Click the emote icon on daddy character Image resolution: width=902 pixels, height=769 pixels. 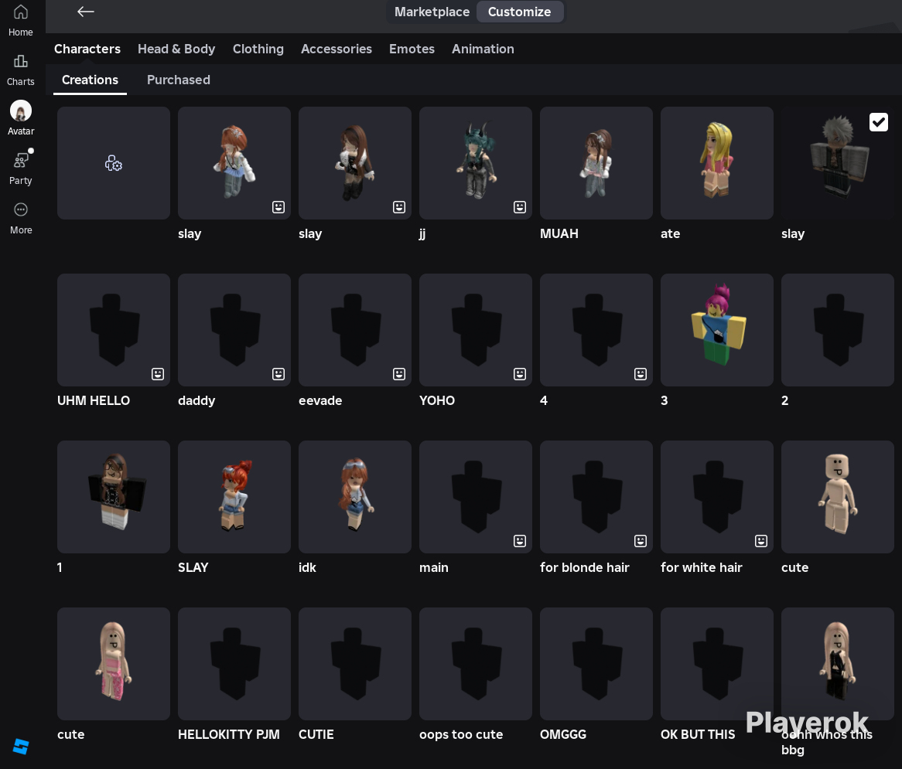click(x=278, y=374)
